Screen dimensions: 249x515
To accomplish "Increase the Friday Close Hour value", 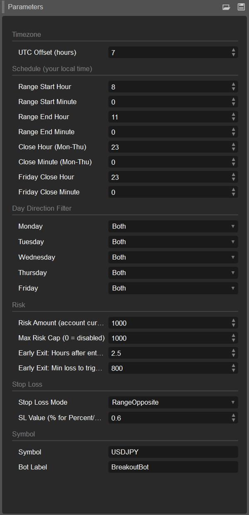I will pyautogui.click(x=234, y=175).
